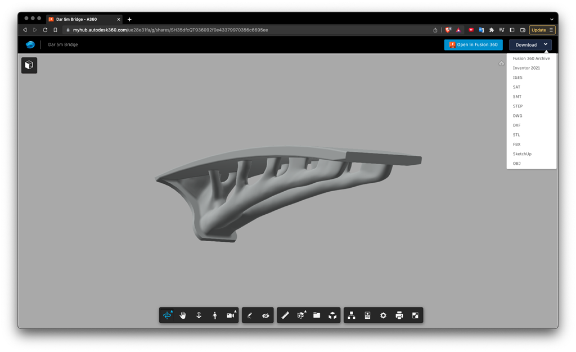Open the Model Browser tree icon

[352, 315]
